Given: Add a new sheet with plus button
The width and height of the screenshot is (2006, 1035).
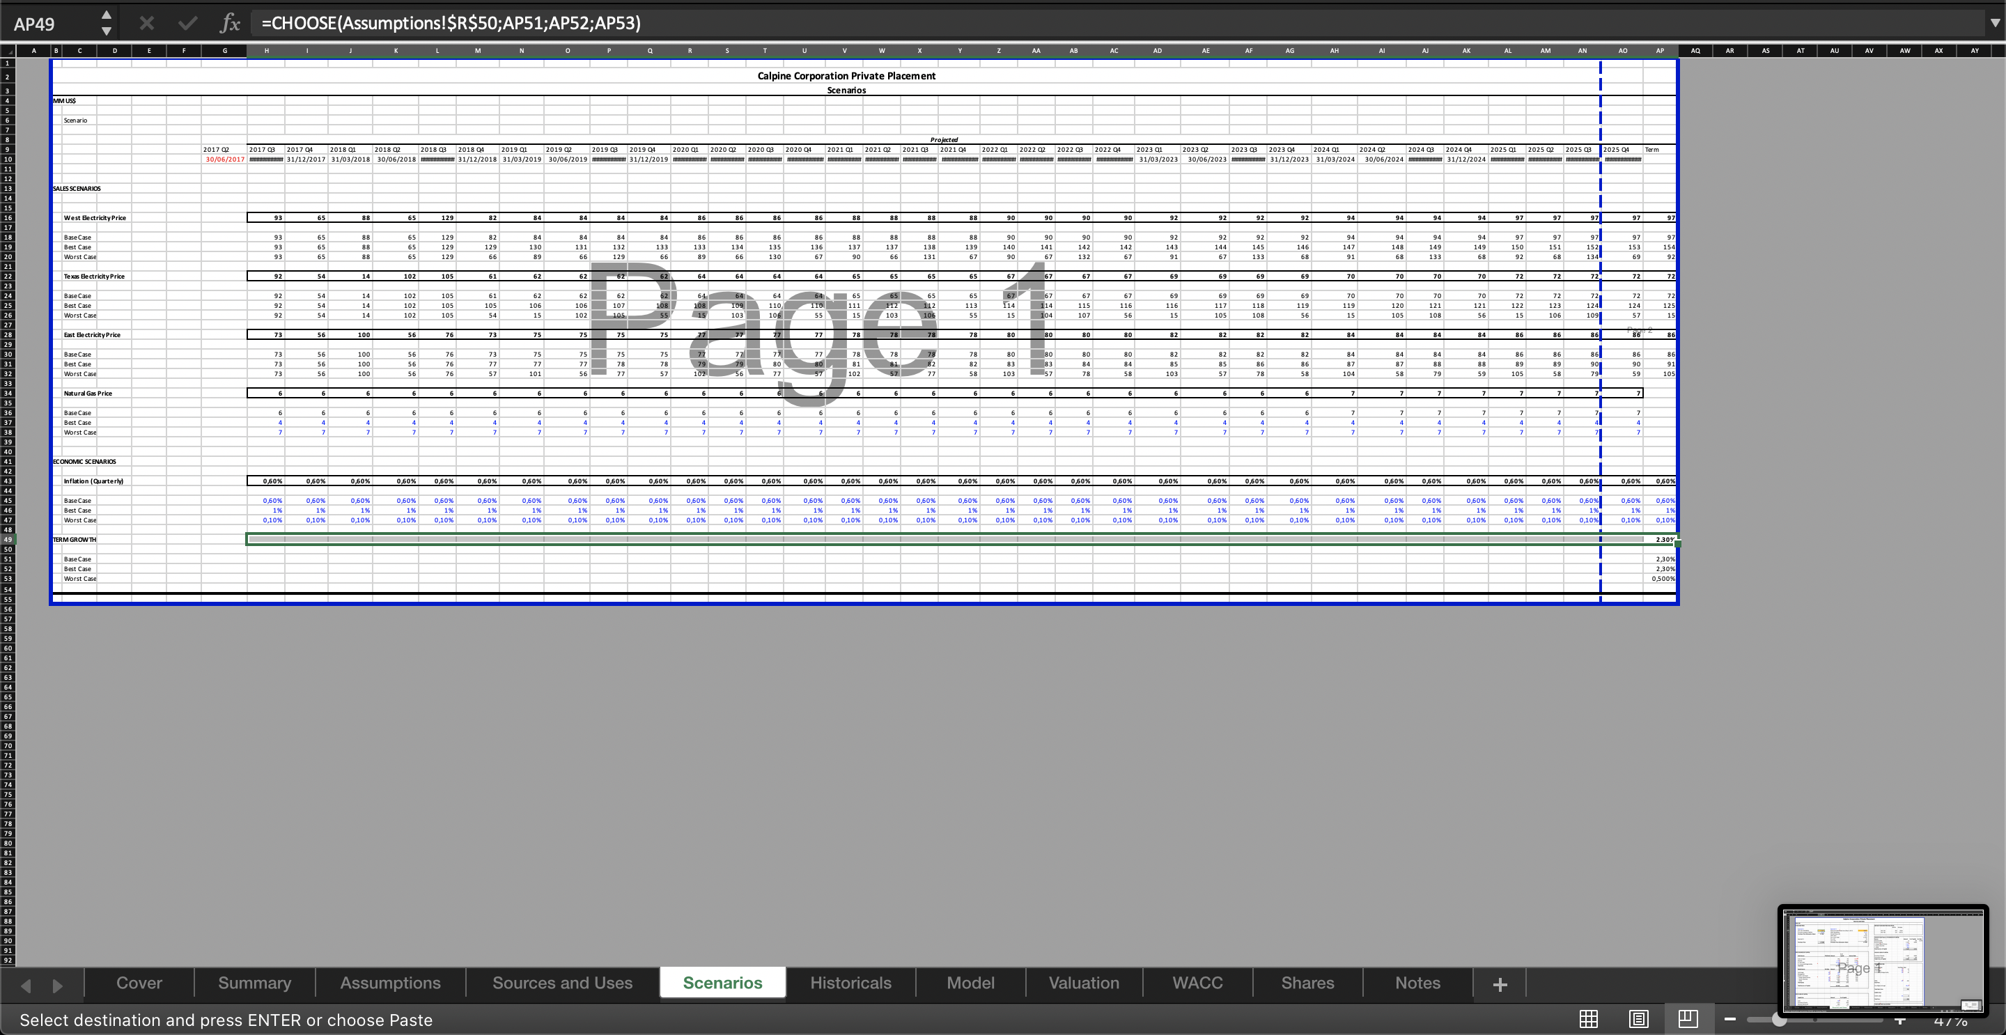Looking at the screenshot, I should click(1500, 983).
